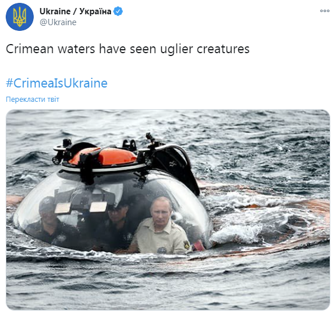Click the capped crew member at dome's left

[50, 223]
